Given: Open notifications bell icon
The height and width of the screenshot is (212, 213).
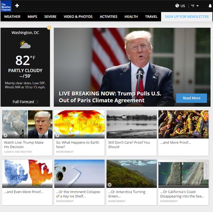Looking at the screenshot, I should (x=210, y=6).
